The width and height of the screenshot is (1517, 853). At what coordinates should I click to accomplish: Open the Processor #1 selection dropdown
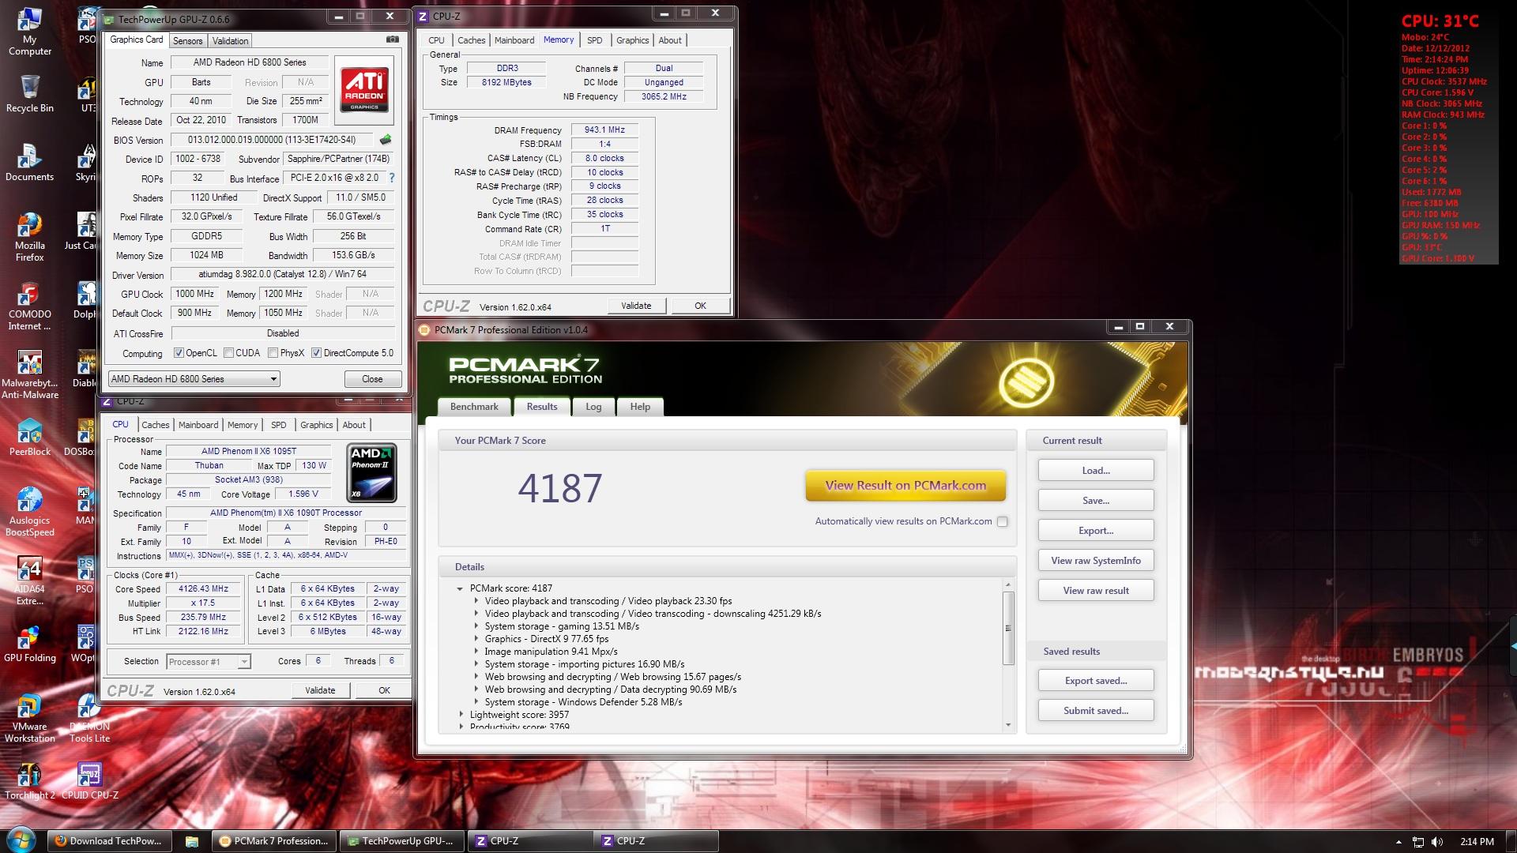tap(209, 662)
